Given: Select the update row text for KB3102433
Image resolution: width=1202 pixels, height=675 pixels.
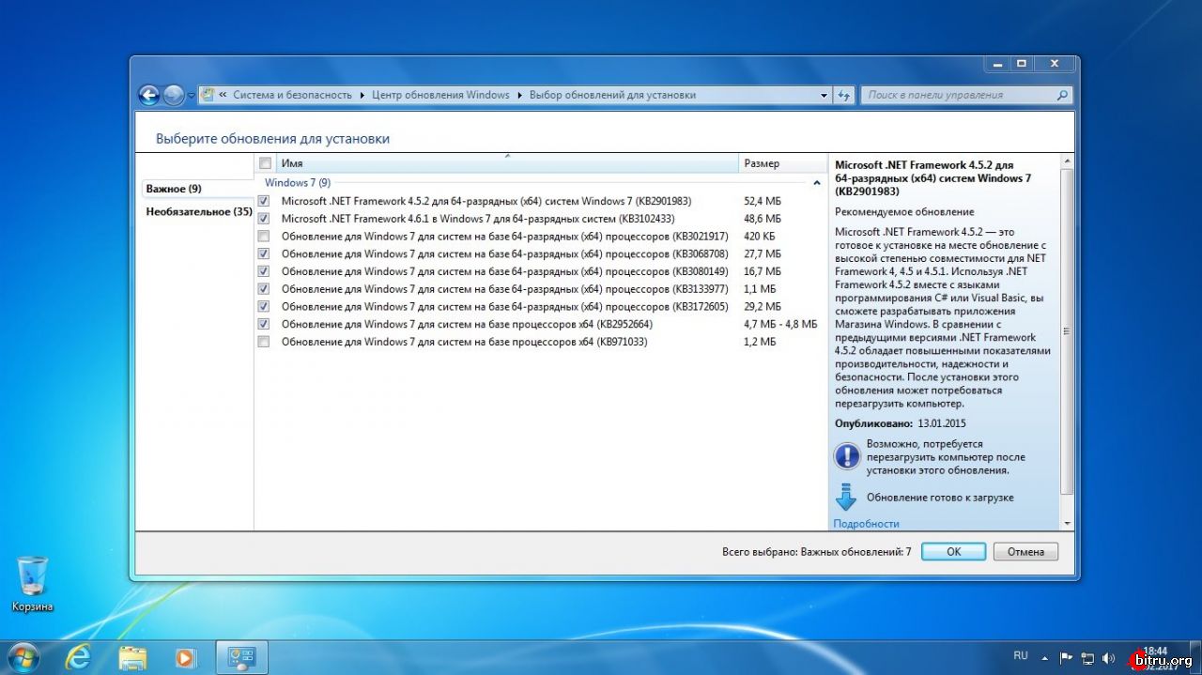Looking at the screenshot, I should click(478, 219).
